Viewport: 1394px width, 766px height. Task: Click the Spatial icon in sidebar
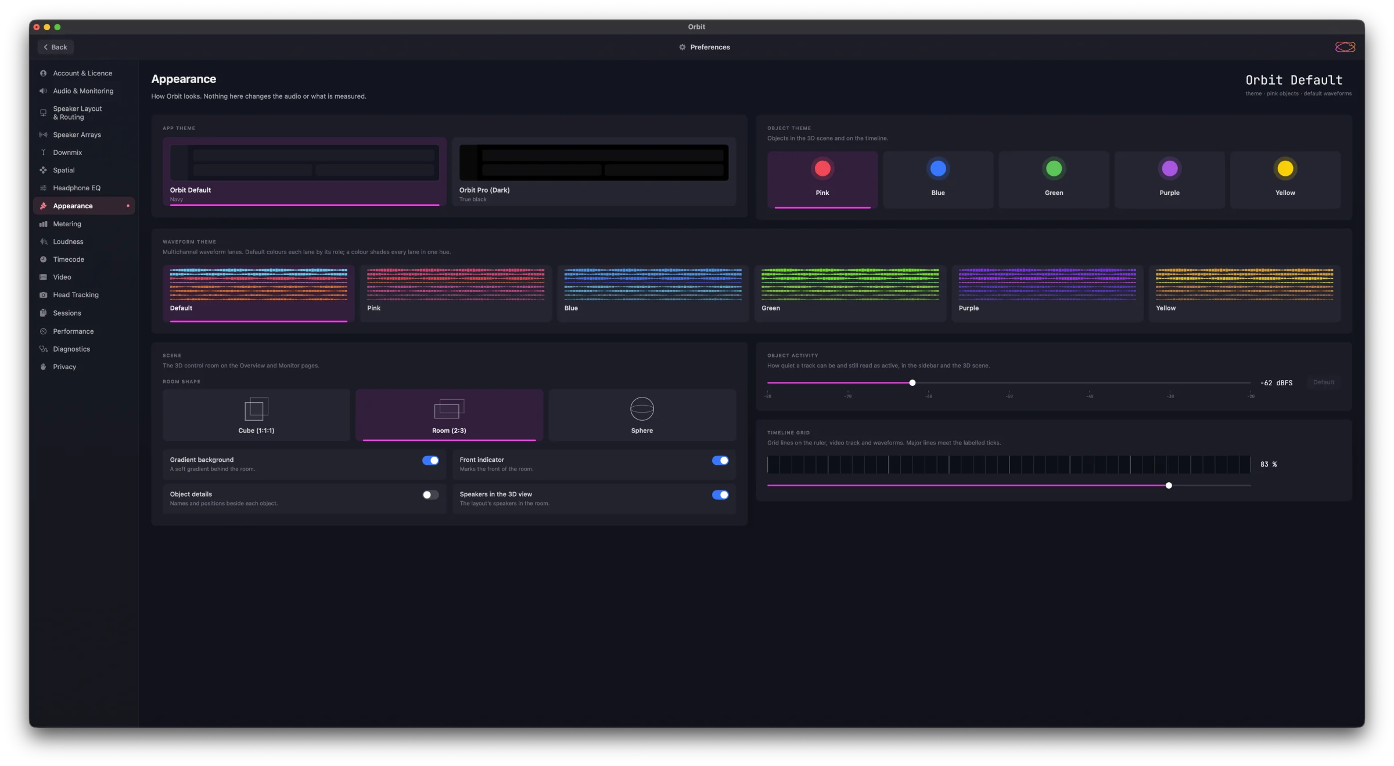(x=43, y=170)
